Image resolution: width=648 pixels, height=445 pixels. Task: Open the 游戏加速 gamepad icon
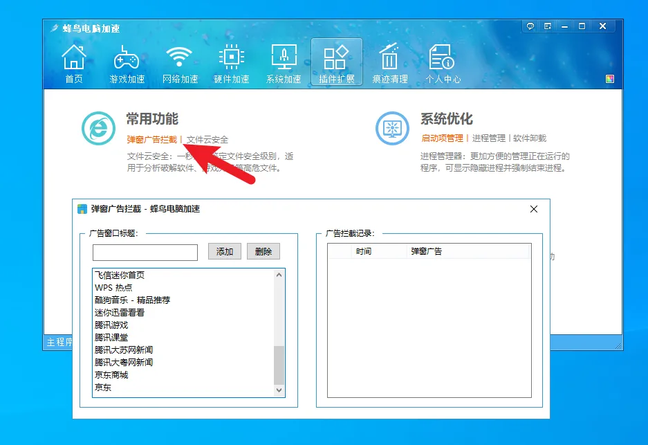tap(127, 63)
